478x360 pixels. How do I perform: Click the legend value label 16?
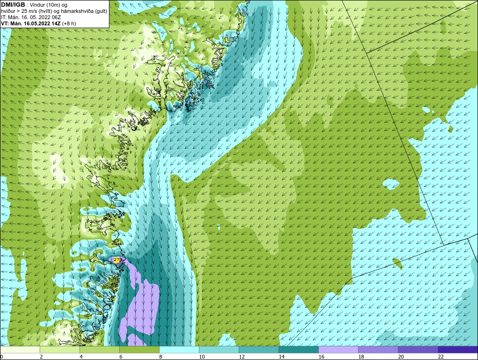(321, 357)
